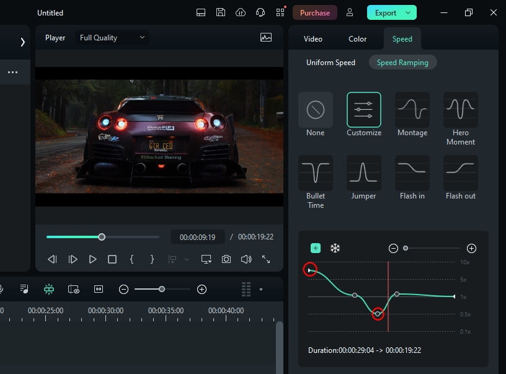
Task: Take a snapshot with the camera icon
Action: [x=226, y=259]
